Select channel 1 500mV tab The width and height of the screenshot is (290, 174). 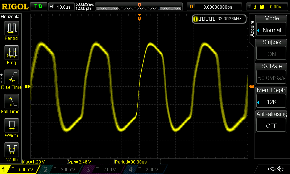click(x=20, y=169)
